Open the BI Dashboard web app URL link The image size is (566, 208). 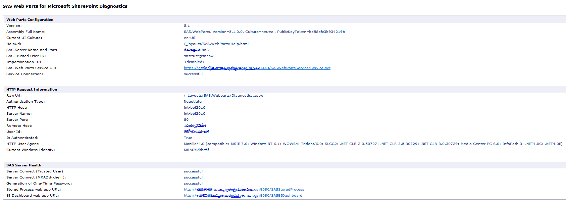tap(243, 196)
